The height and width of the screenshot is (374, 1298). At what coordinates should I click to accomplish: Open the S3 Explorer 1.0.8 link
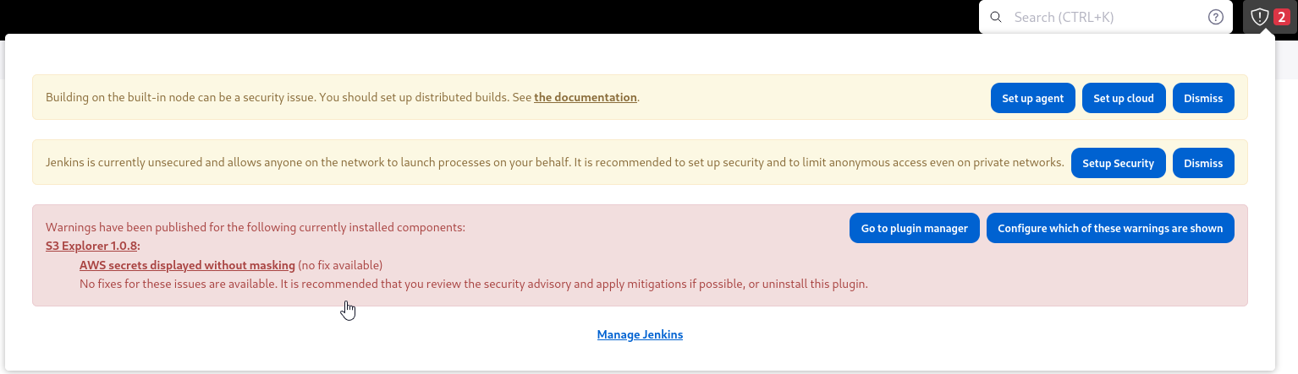91,246
